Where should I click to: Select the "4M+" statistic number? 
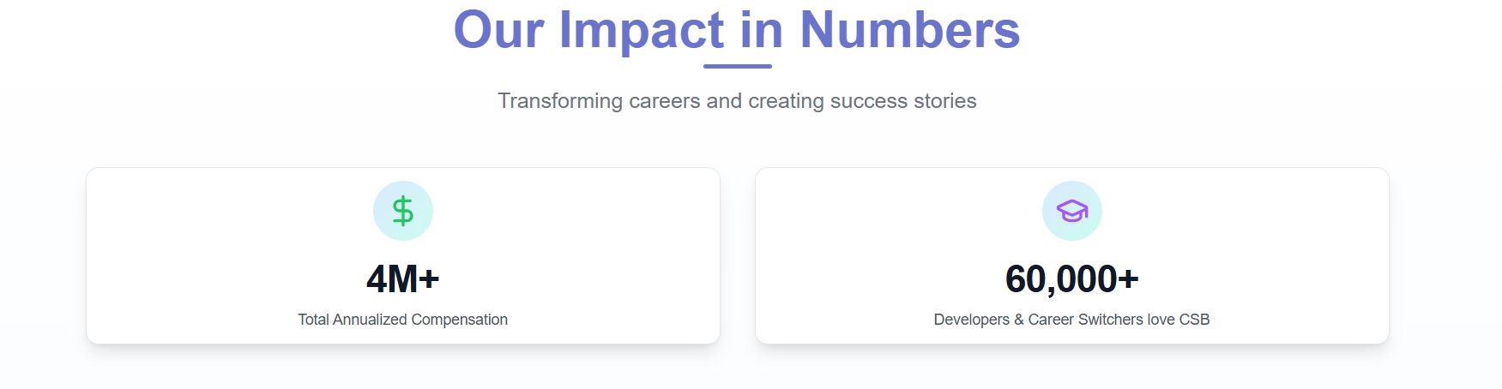402,278
